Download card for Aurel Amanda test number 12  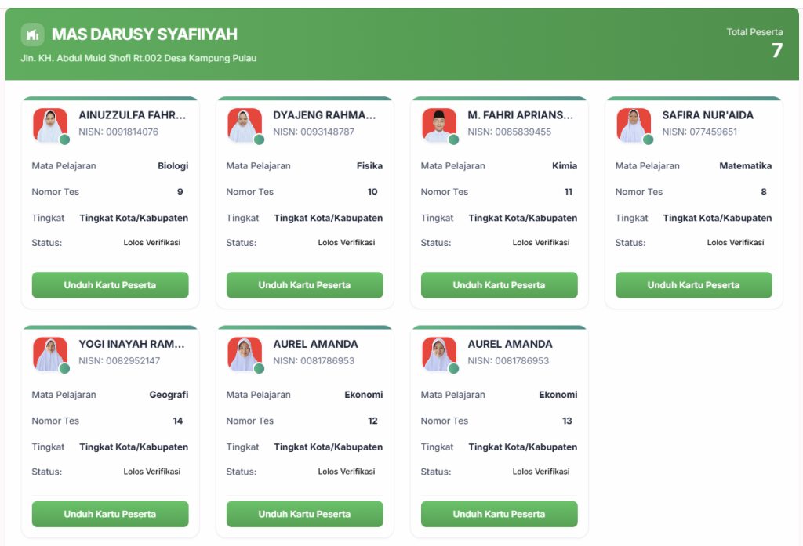(x=304, y=514)
